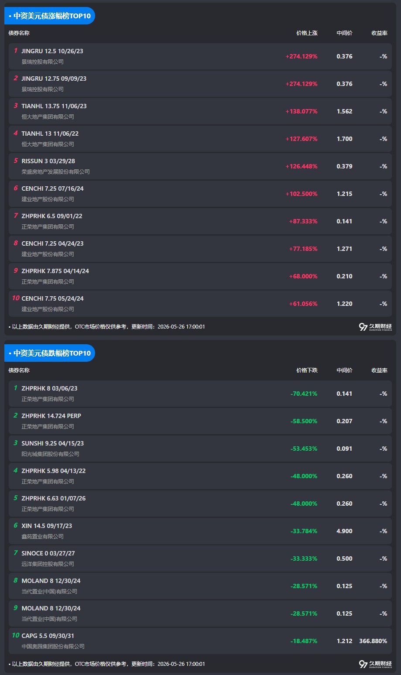
Task: Click issuer 荣盛房地产发展股份有限公司
Action: point(56,172)
